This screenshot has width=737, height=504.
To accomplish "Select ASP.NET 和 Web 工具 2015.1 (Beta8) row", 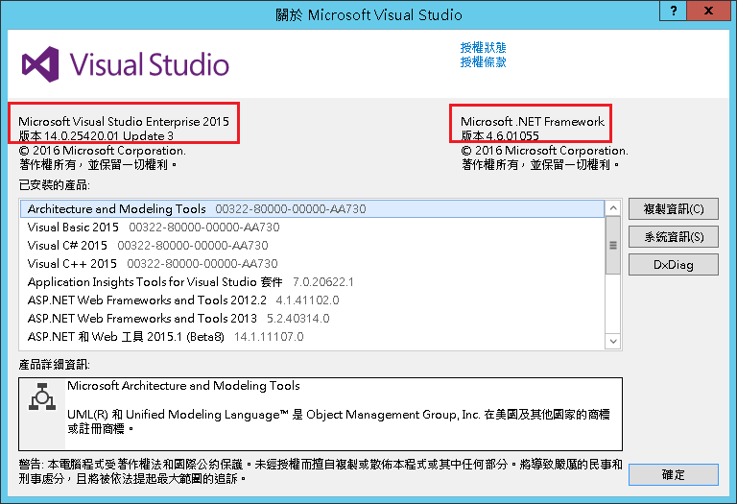I will (312, 337).
